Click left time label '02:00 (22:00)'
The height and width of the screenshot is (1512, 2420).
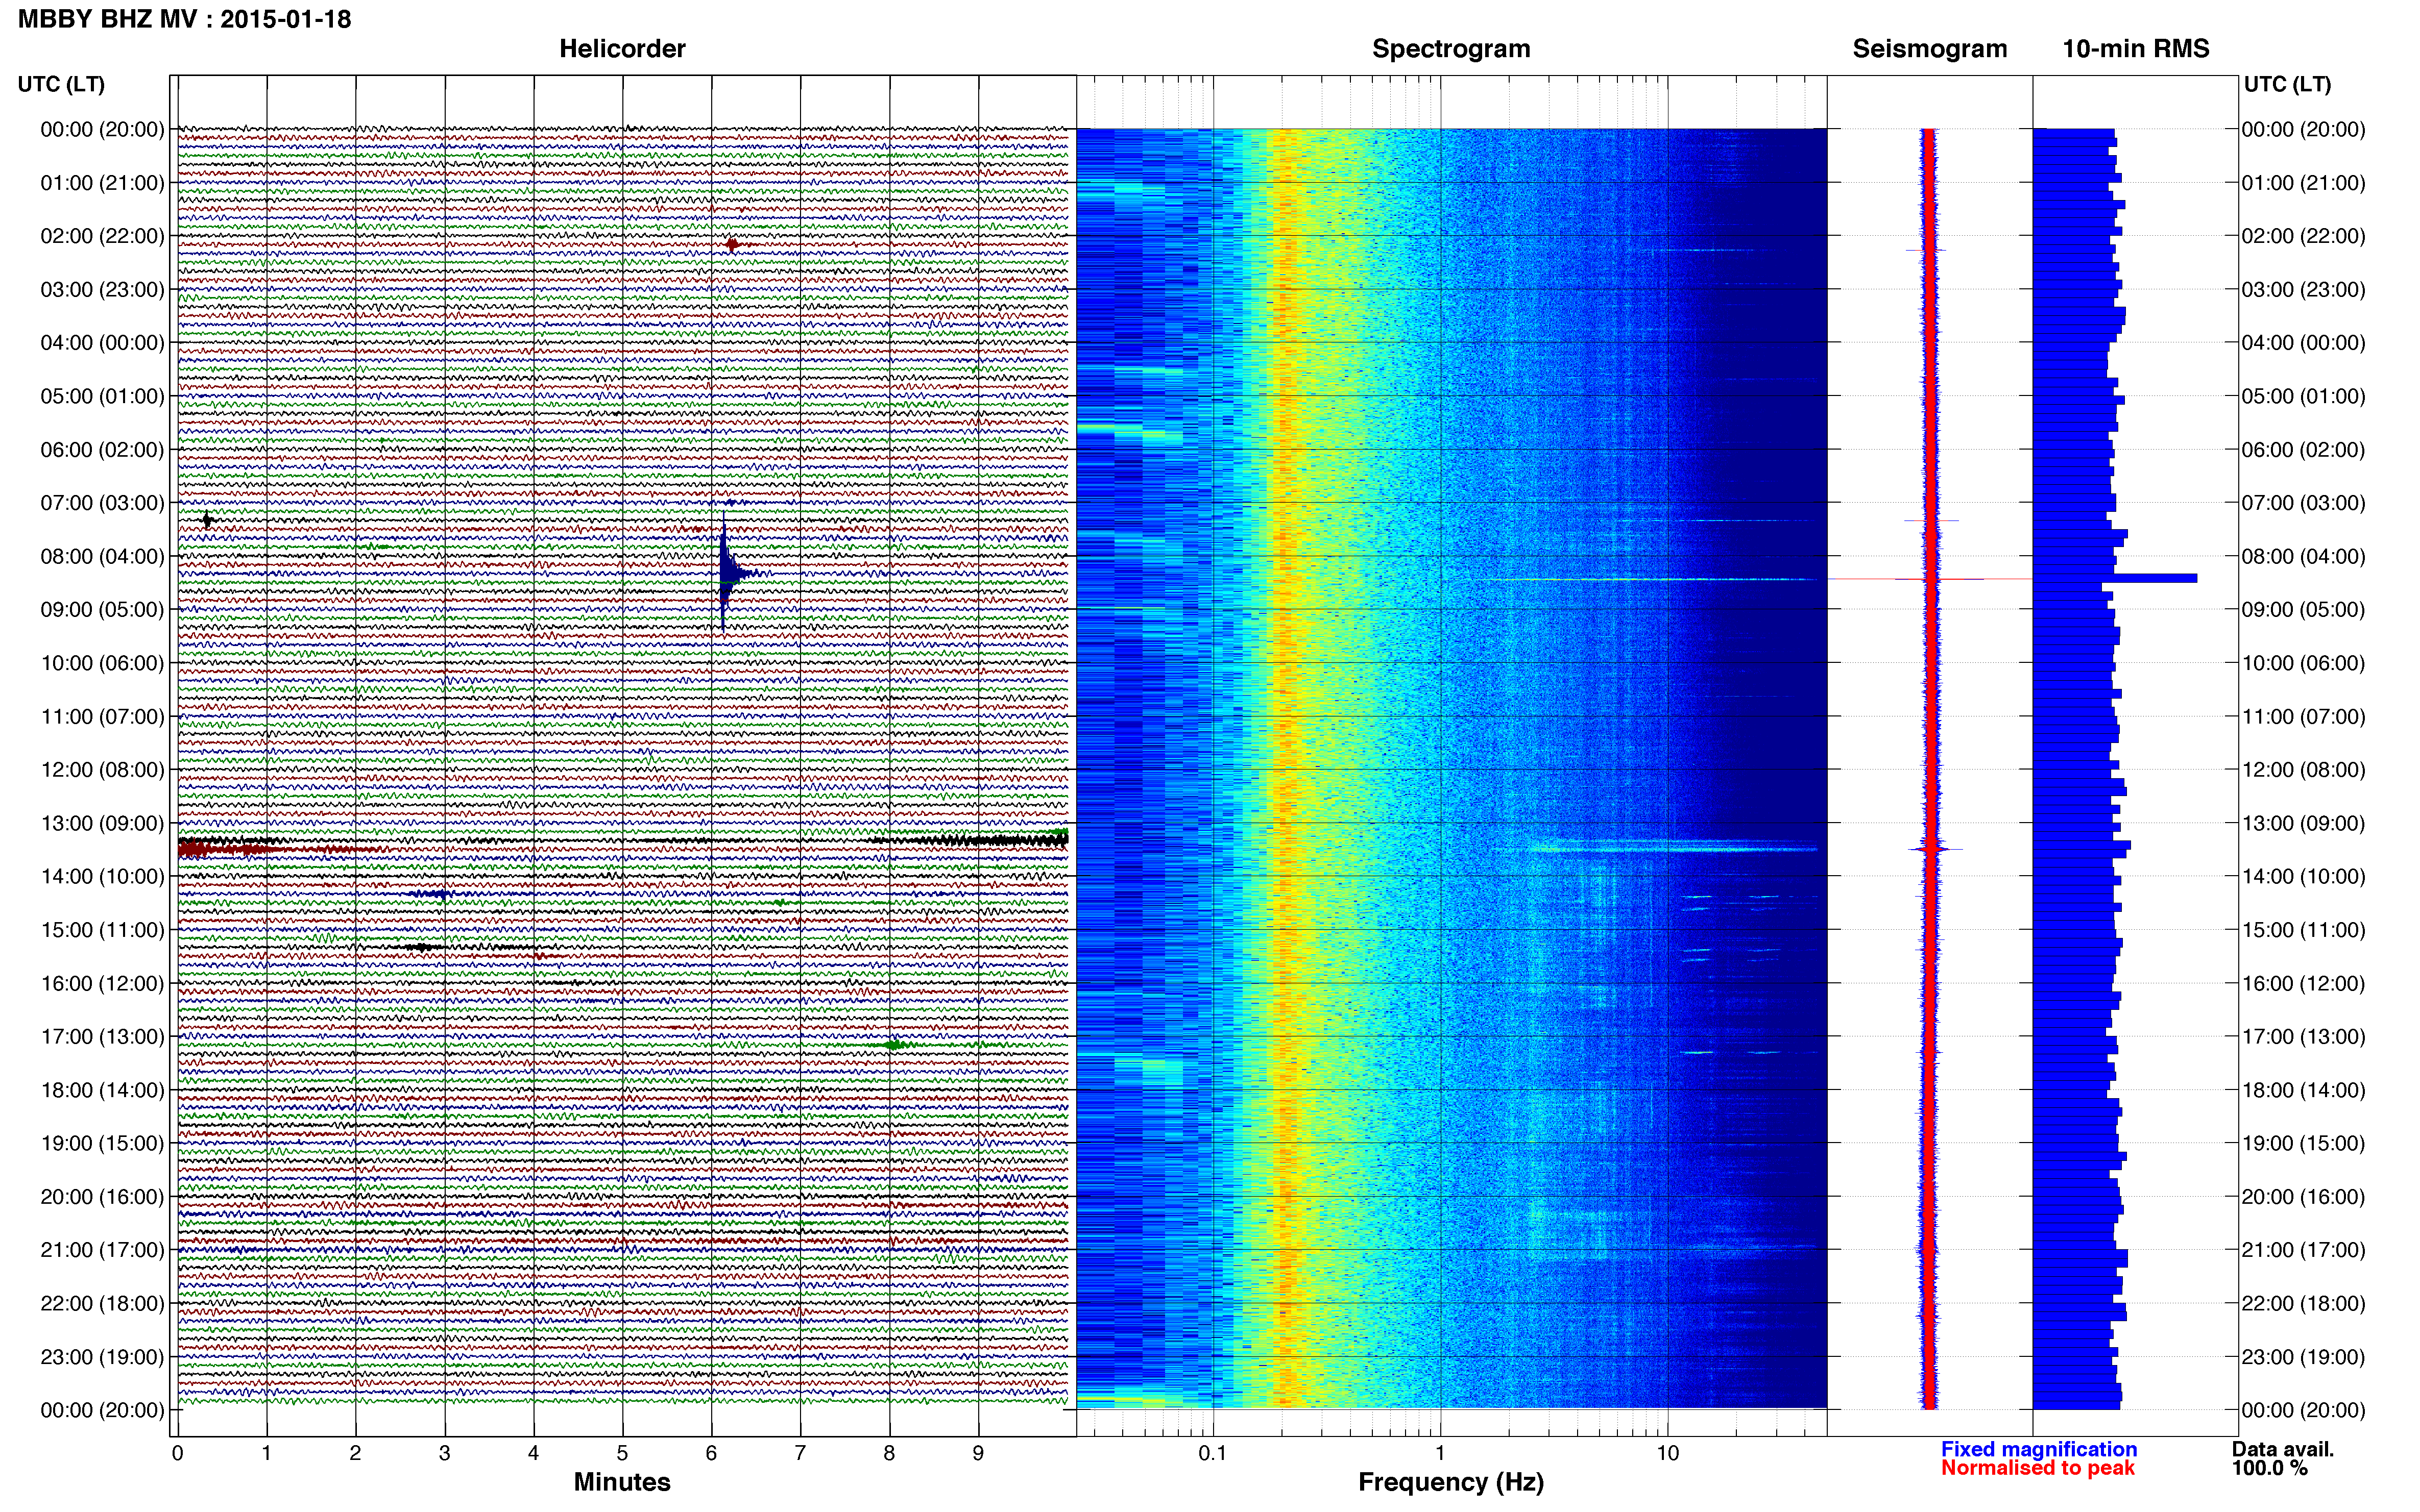[102, 236]
